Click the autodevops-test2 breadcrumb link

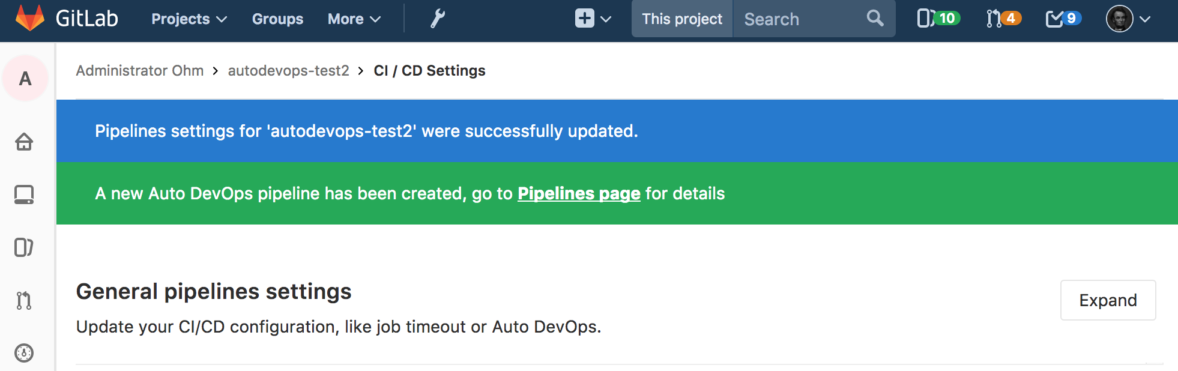point(288,71)
